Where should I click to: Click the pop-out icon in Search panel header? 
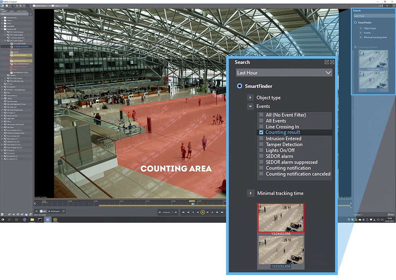(326, 62)
